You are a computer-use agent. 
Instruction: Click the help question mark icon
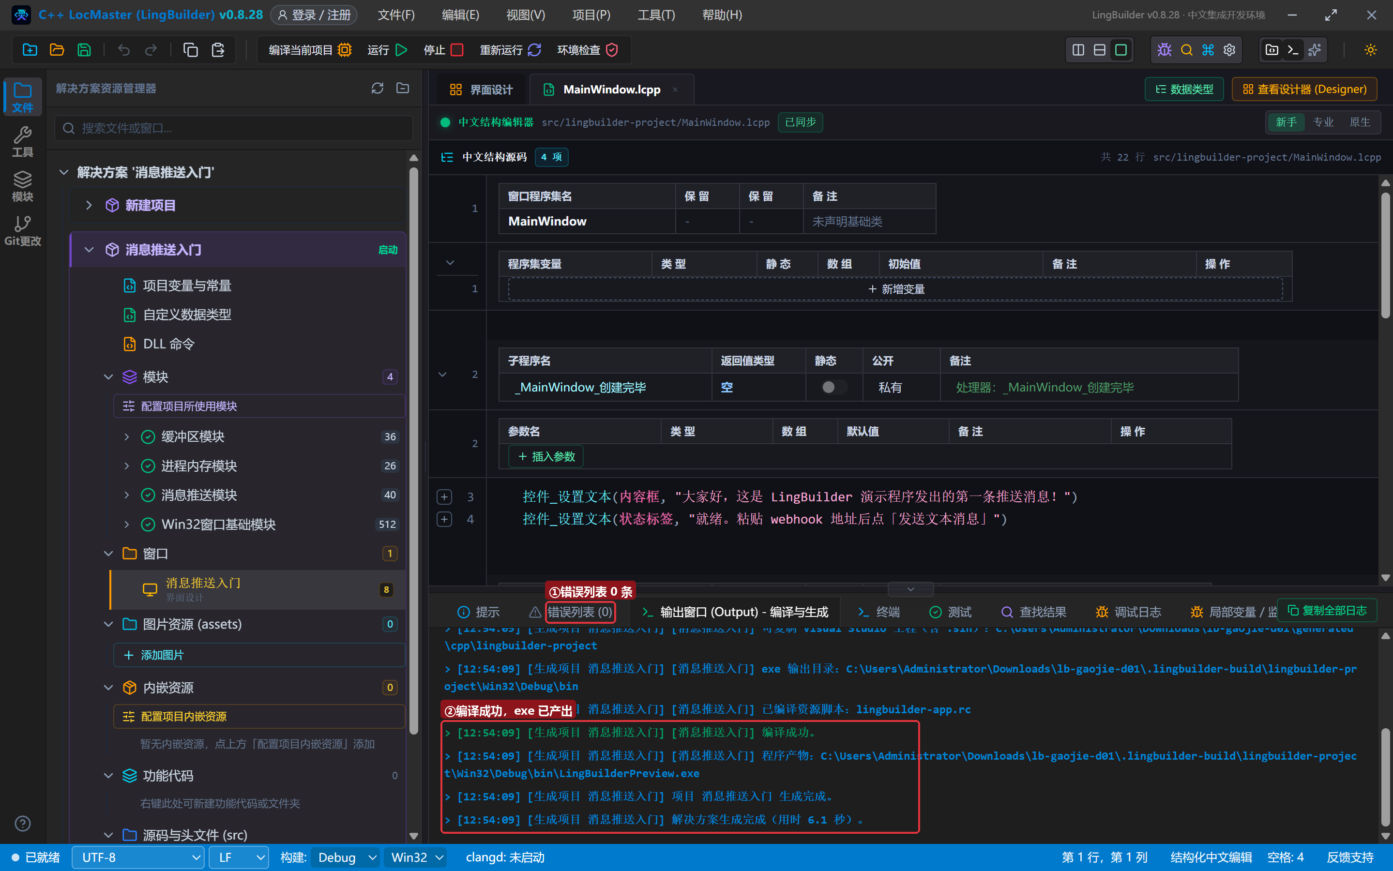point(22,824)
